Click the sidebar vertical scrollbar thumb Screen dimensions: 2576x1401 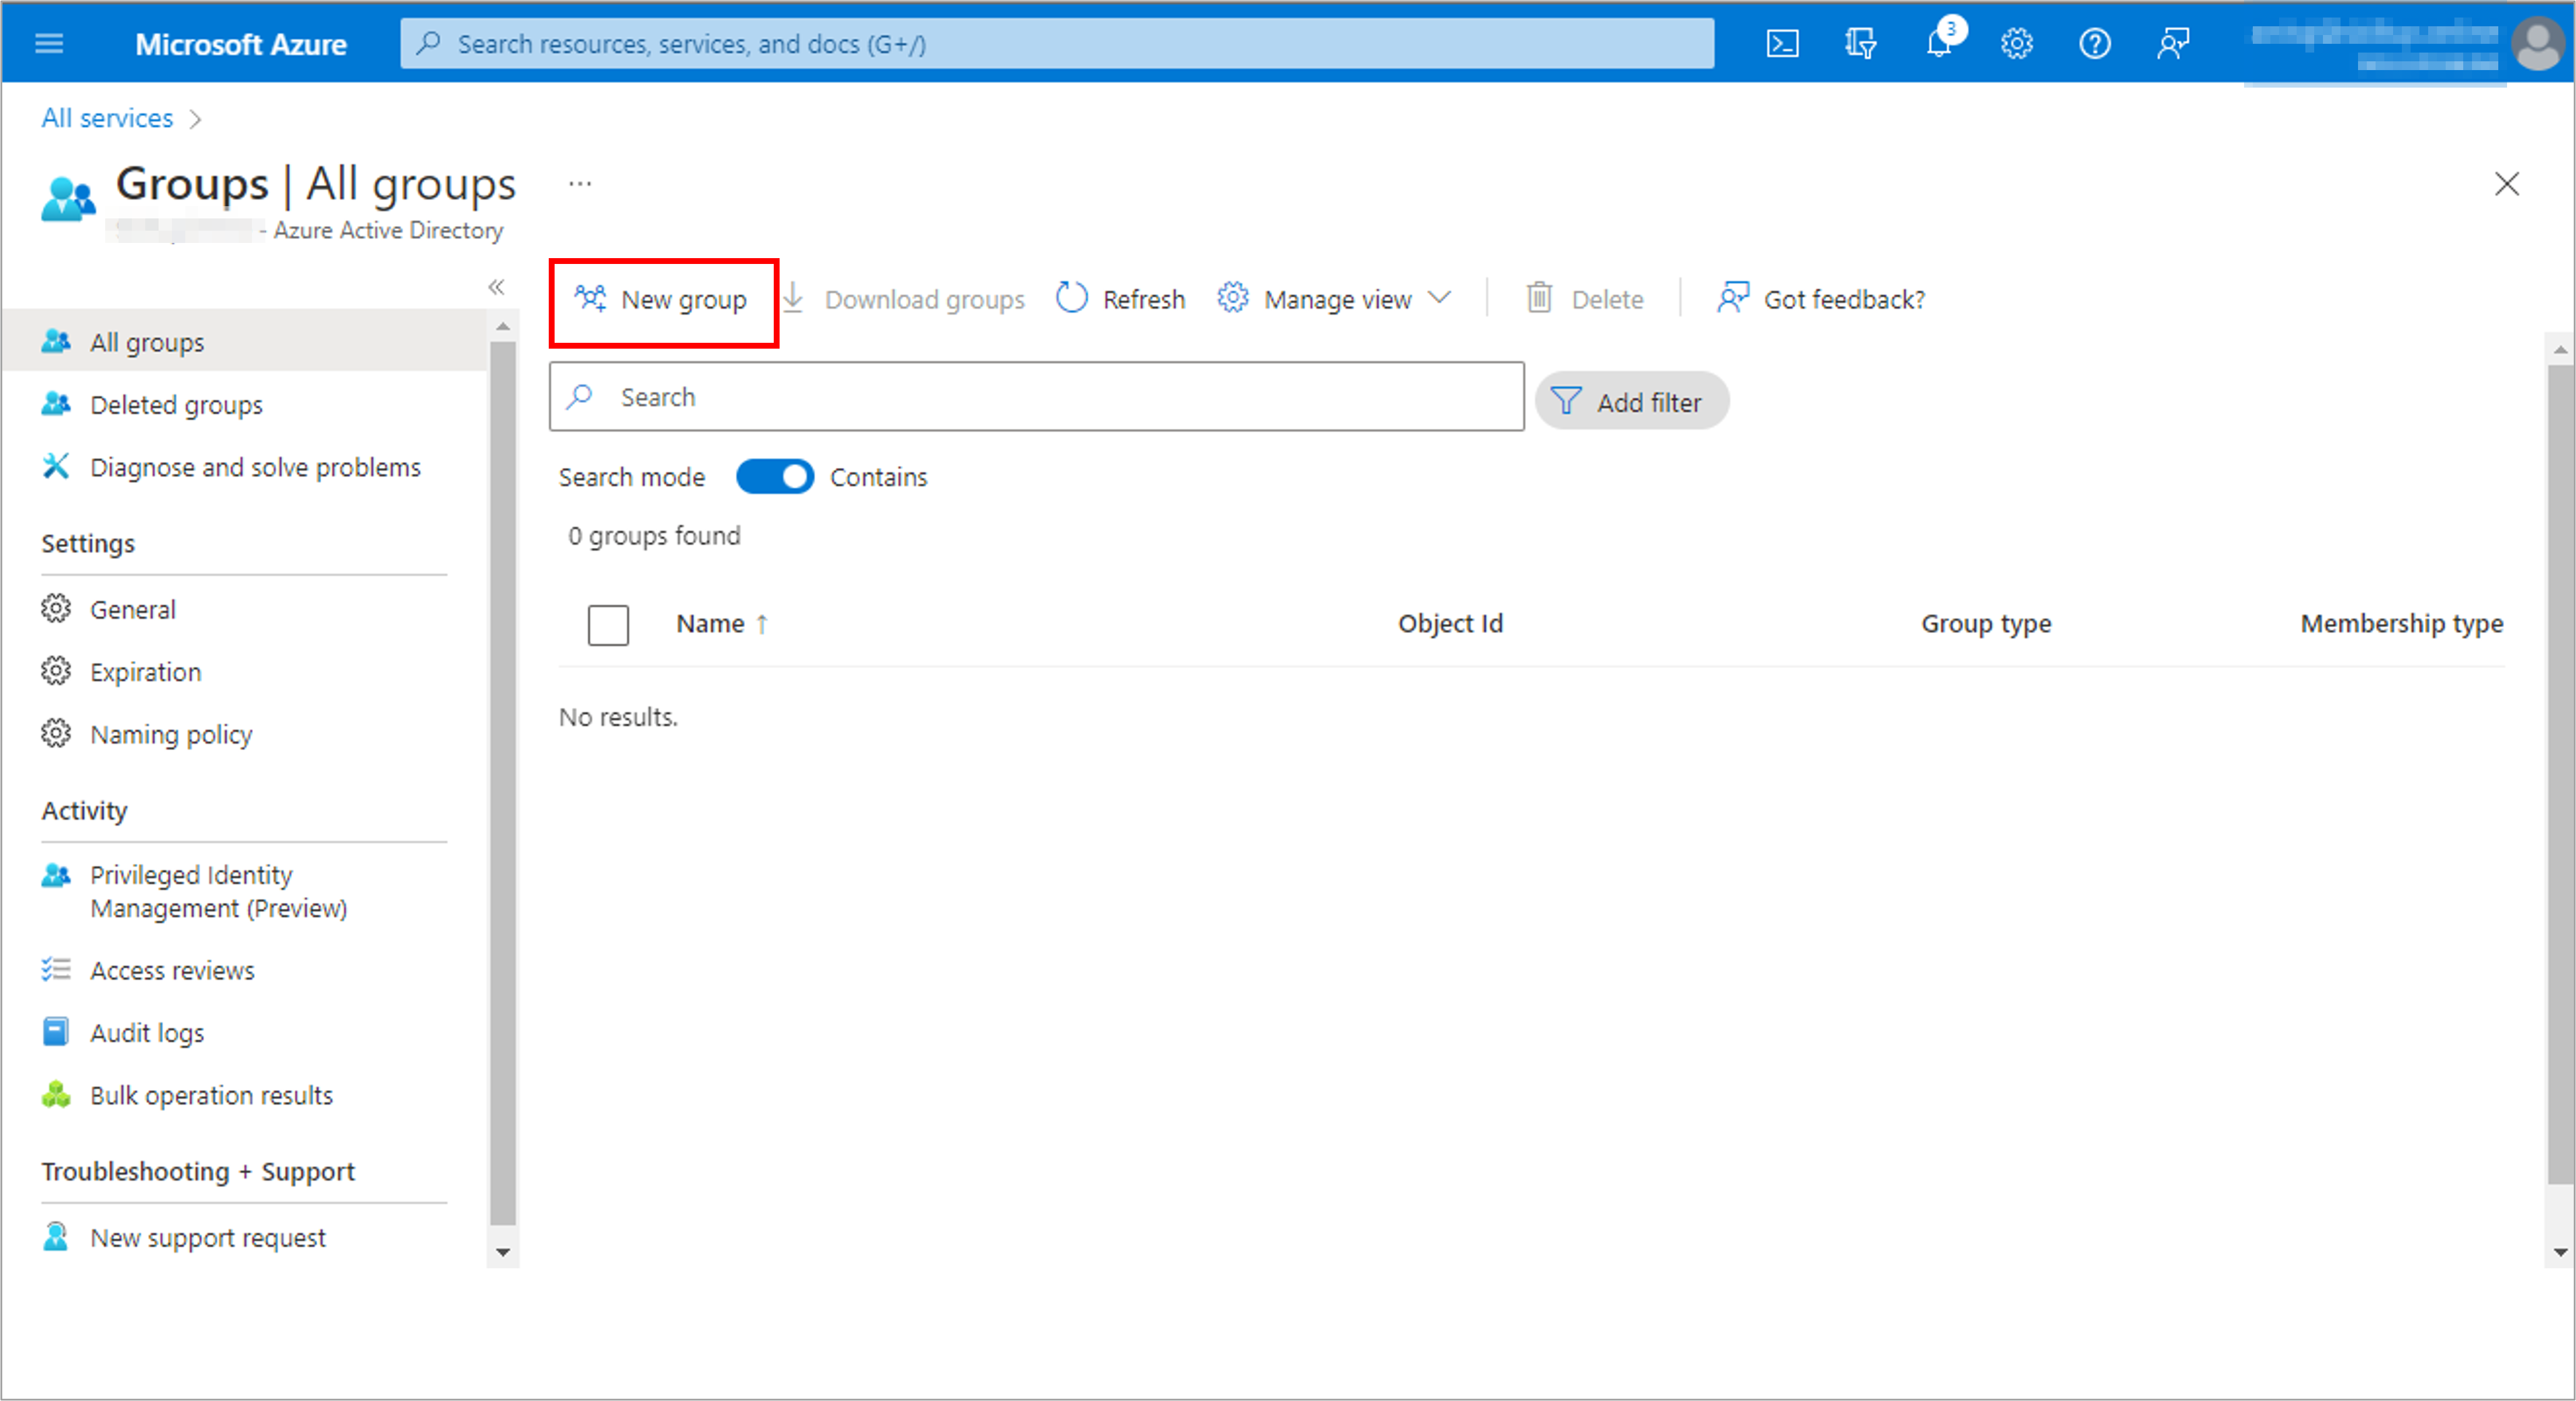pos(503,784)
